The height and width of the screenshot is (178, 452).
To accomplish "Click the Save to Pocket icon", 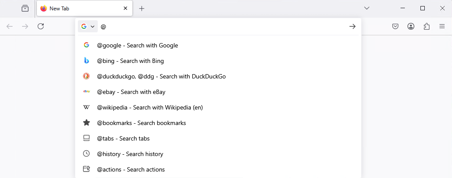I will (395, 27).
